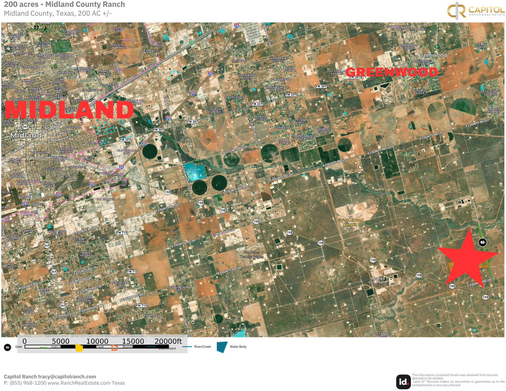Click the green main road legend symbol
Image resolution: width=506 pixels, height=391 pixels.
pyautogui.click(x=43, y=347)
